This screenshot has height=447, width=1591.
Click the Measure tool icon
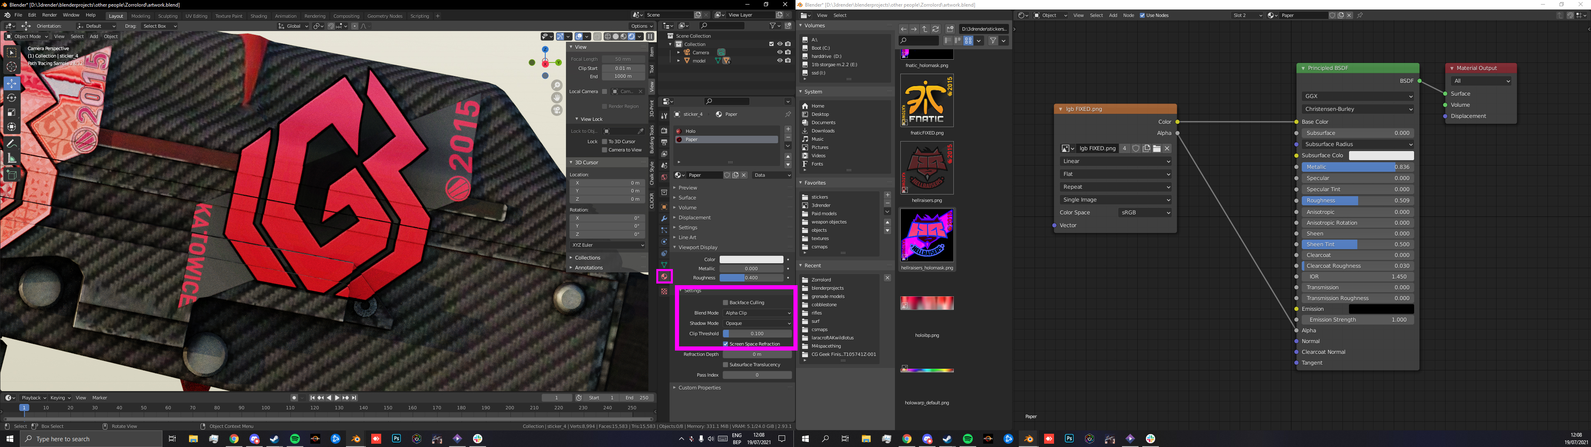[11, 159]
